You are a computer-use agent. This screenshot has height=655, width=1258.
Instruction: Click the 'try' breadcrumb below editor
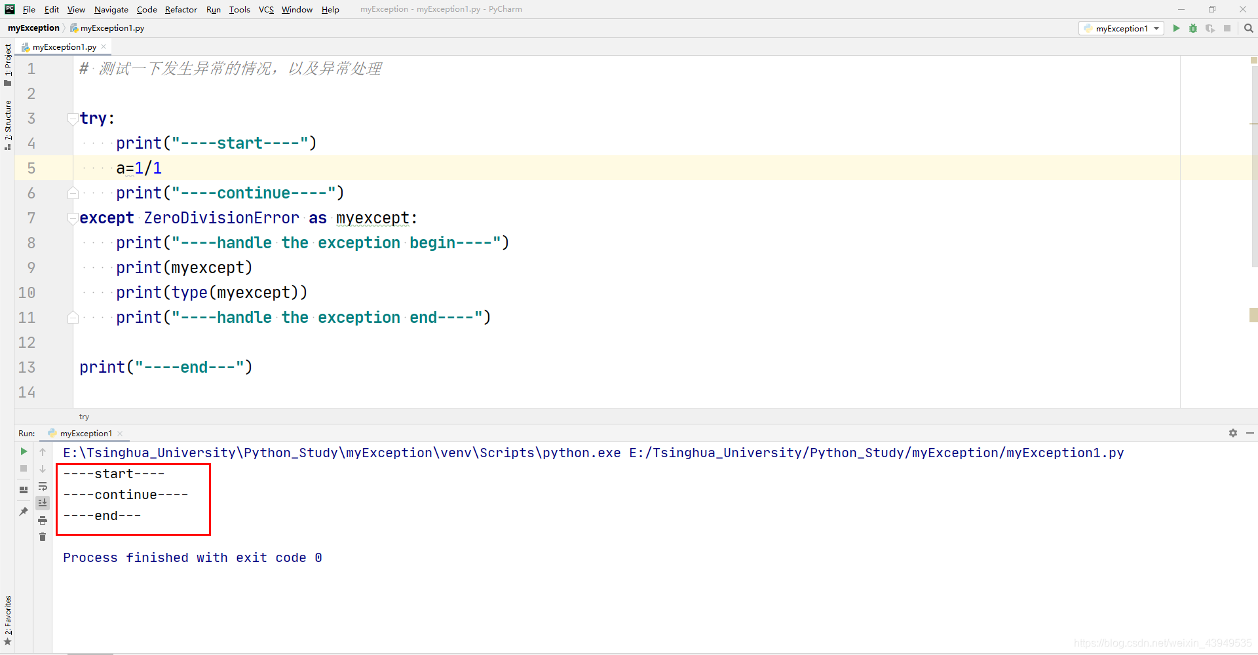(x=84, y=417)
